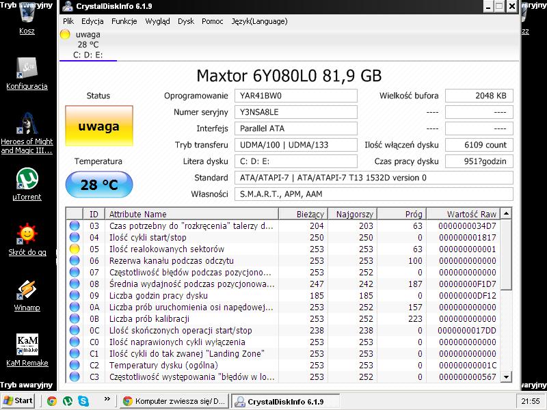Click the SMART list scrollbar thumb

506,254
